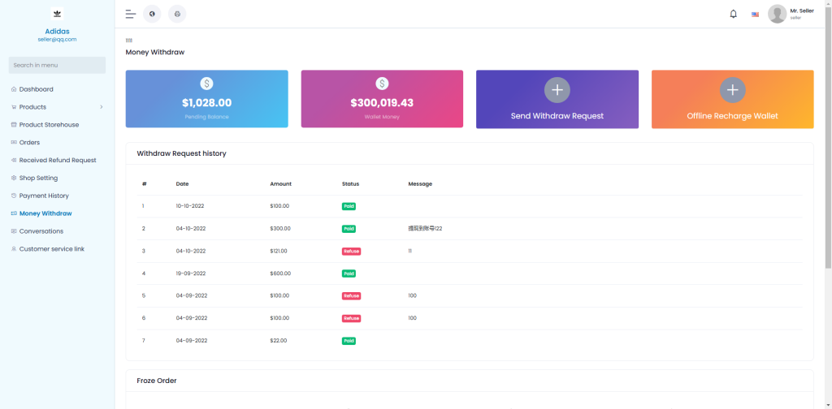Click the Adidas shop logo
Viewport: 832px width, 409px height.
click(57, 14)
